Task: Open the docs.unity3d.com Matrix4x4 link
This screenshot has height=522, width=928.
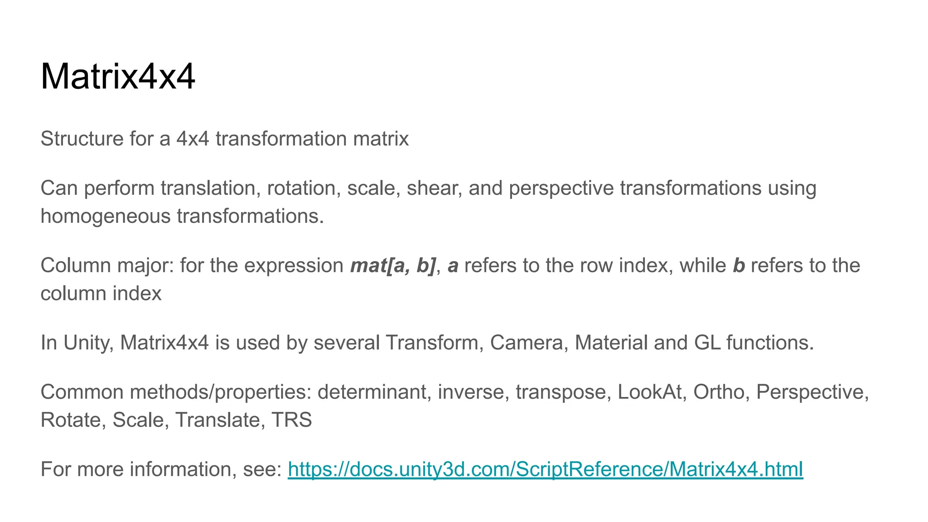Action: click(x=545, y=469)
